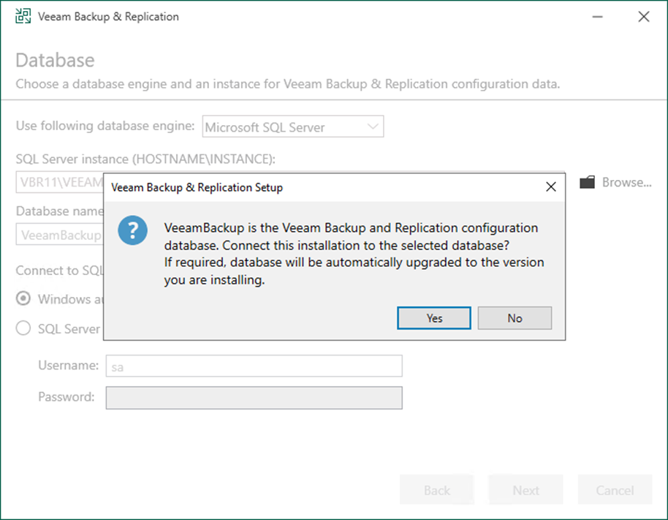The image size is (668, 520).
Task: Close the Veeam Backup & Replication Setup dialog
Action: [x=551, y=186]
